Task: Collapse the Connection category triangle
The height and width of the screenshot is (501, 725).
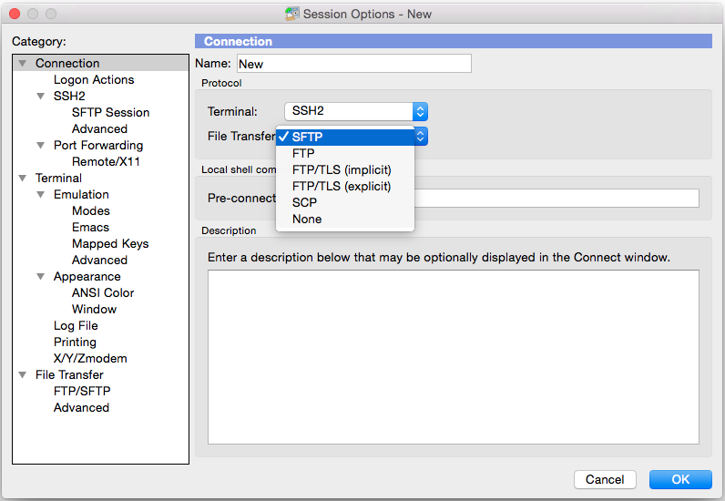Action: (x=22, y=63)
